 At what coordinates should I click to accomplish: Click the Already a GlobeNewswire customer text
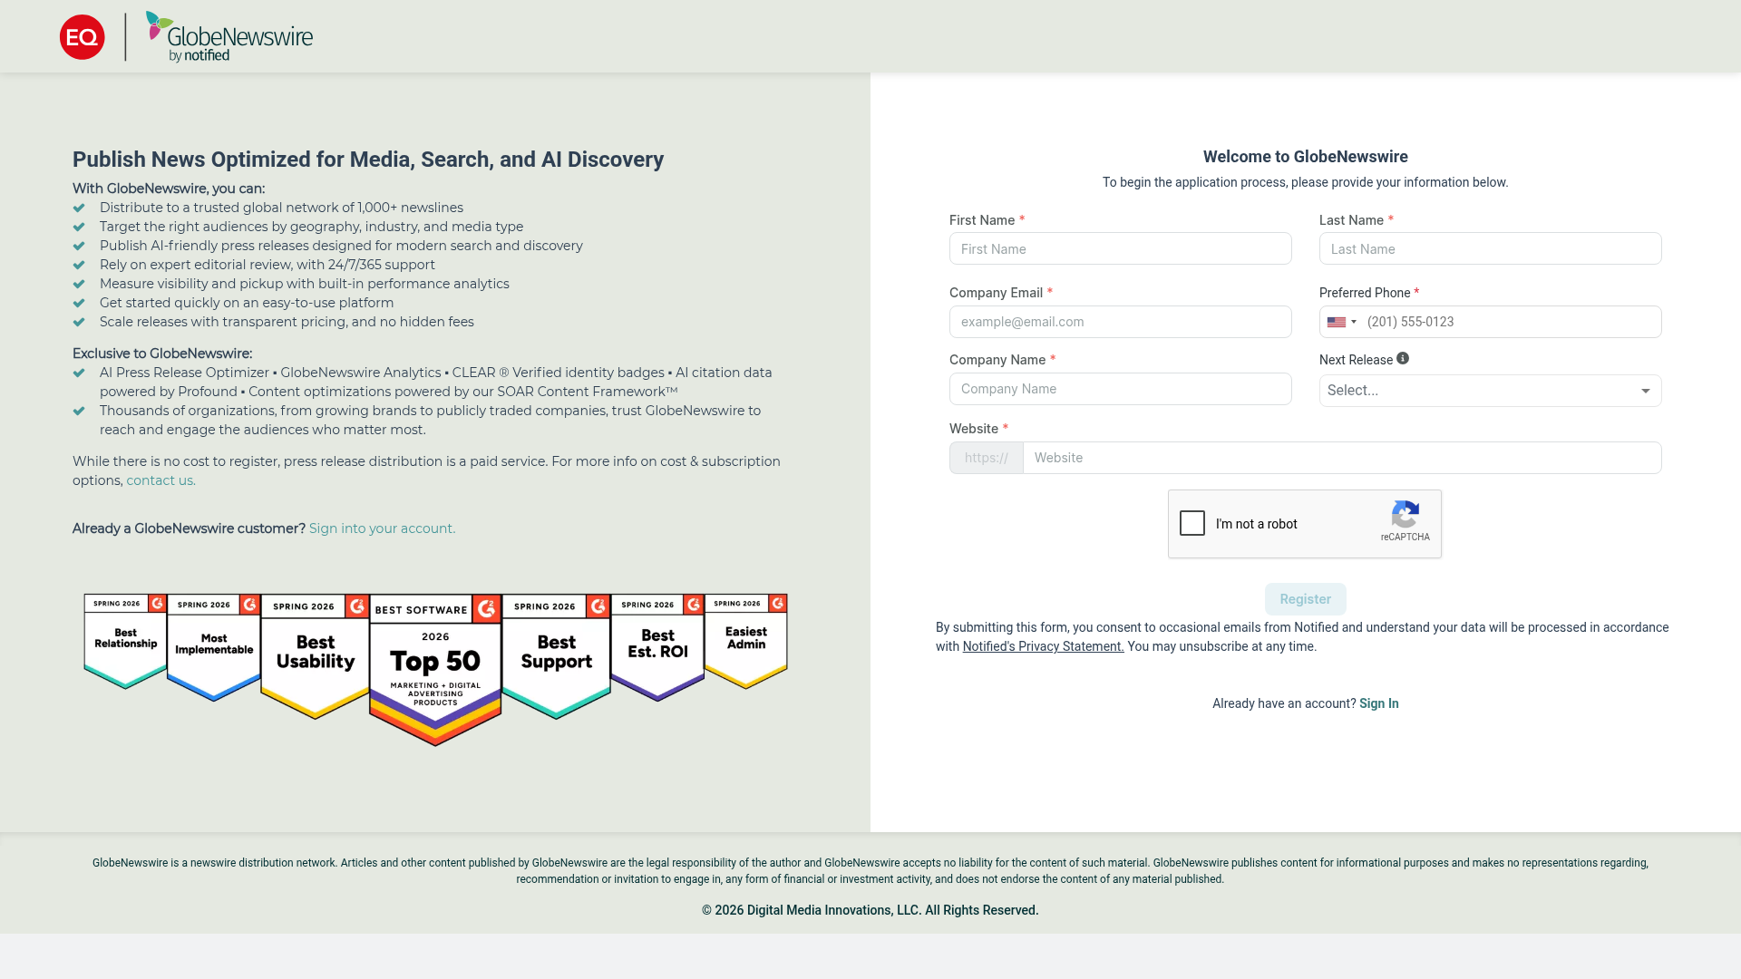coord(189,528)
